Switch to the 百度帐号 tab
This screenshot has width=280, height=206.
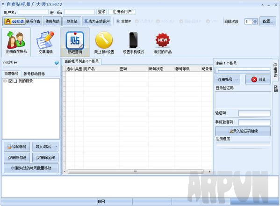tap(11, 74)
